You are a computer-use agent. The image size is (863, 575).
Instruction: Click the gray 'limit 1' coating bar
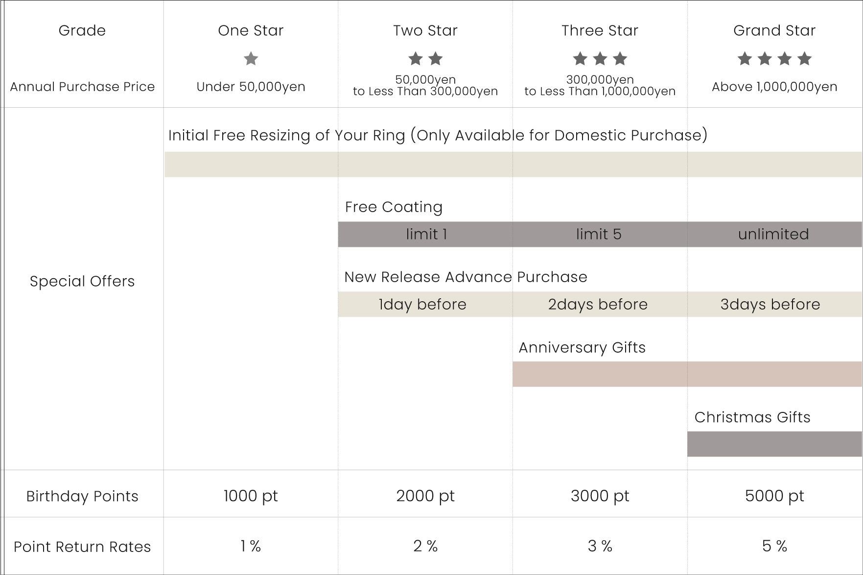[425, 234]
